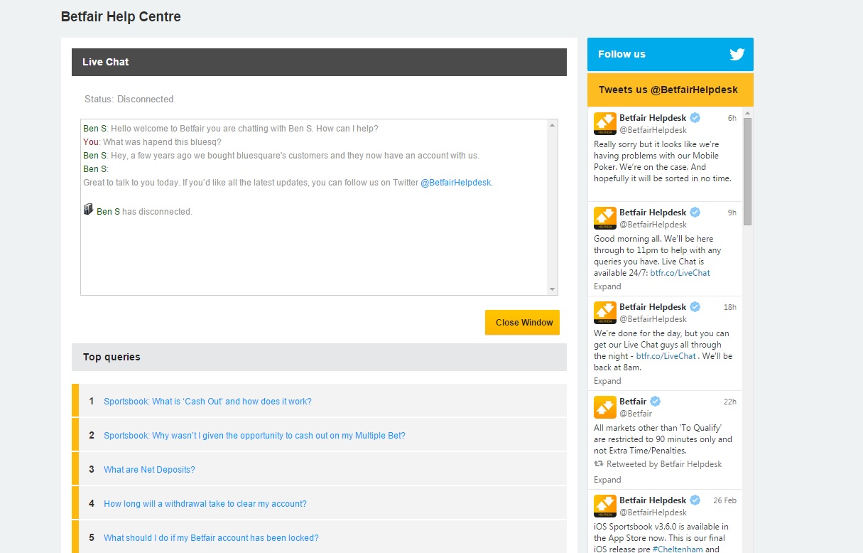Click the verified badge on the 9h tweet
863x553 pixels.
click(x=695, y=213)
